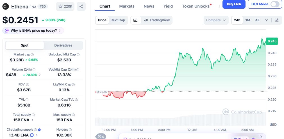Click the Ethena logo icon
The image size is (284, 139).
click(x=6, y=6)
